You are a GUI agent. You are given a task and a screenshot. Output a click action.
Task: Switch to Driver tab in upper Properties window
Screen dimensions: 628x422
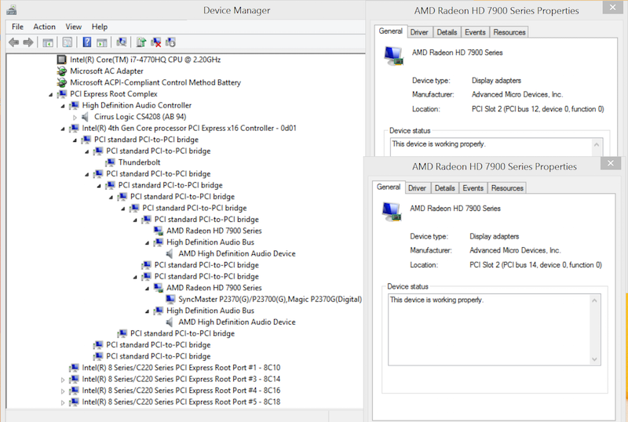[x=419, y=32]
